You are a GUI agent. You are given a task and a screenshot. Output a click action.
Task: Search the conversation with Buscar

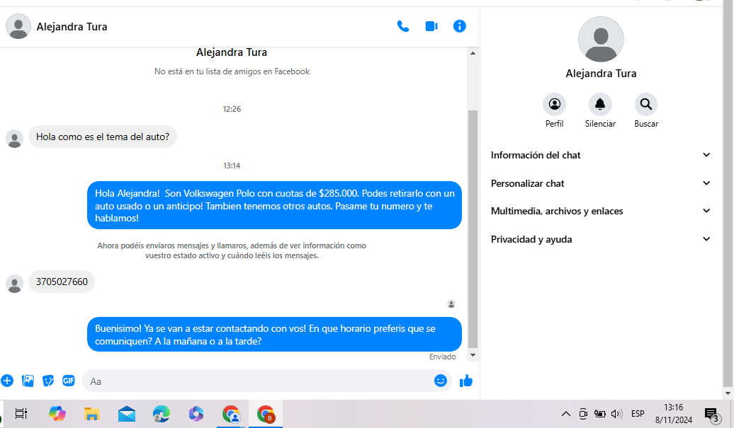tap(645, 105)
